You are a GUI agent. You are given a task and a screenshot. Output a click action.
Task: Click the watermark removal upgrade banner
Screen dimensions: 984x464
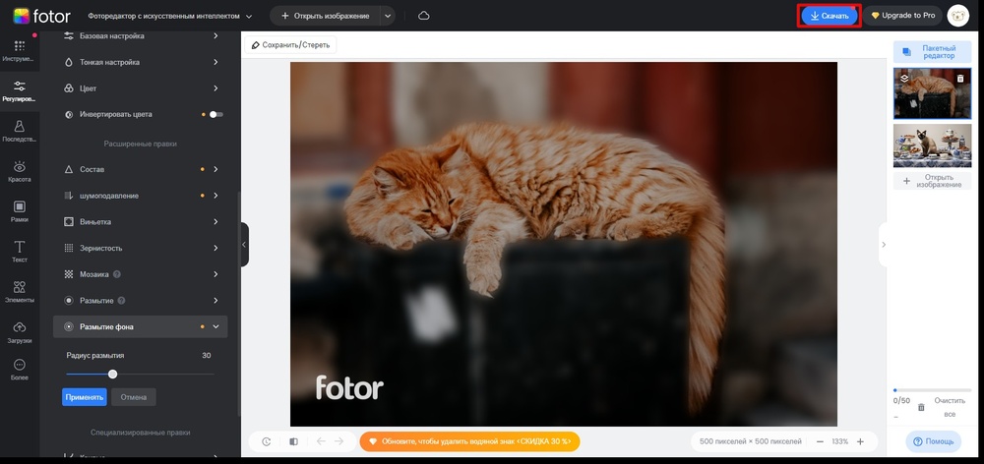point(469,441)
